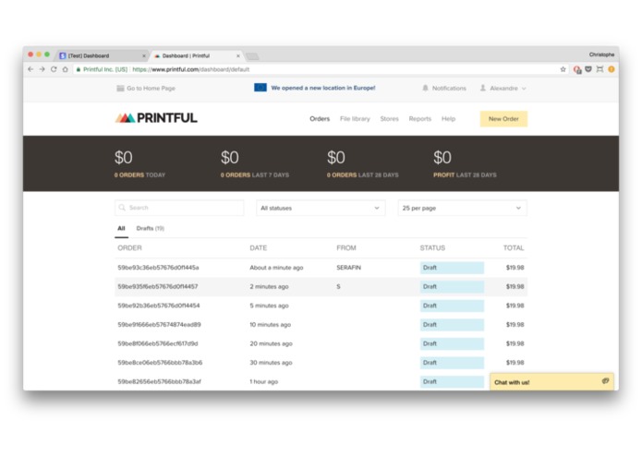
Task: Expand the Alexandre account menu
Action: coord(503,89)
